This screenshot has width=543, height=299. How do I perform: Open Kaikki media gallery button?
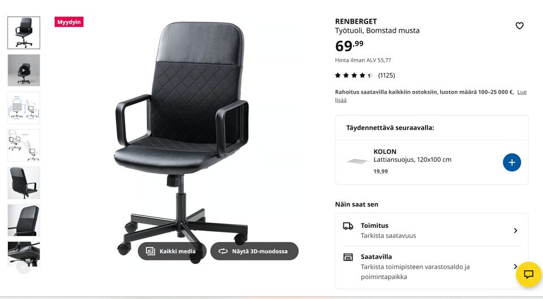coord(172,251)
